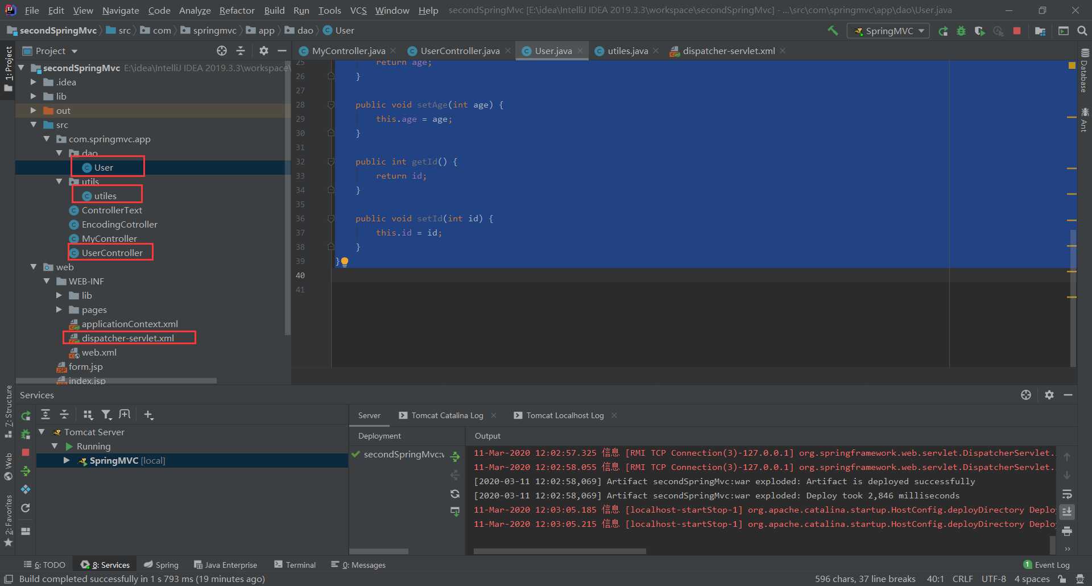Open the SpringMVC run configuration dropdown
1092x586 pixels.
(888, 31)
